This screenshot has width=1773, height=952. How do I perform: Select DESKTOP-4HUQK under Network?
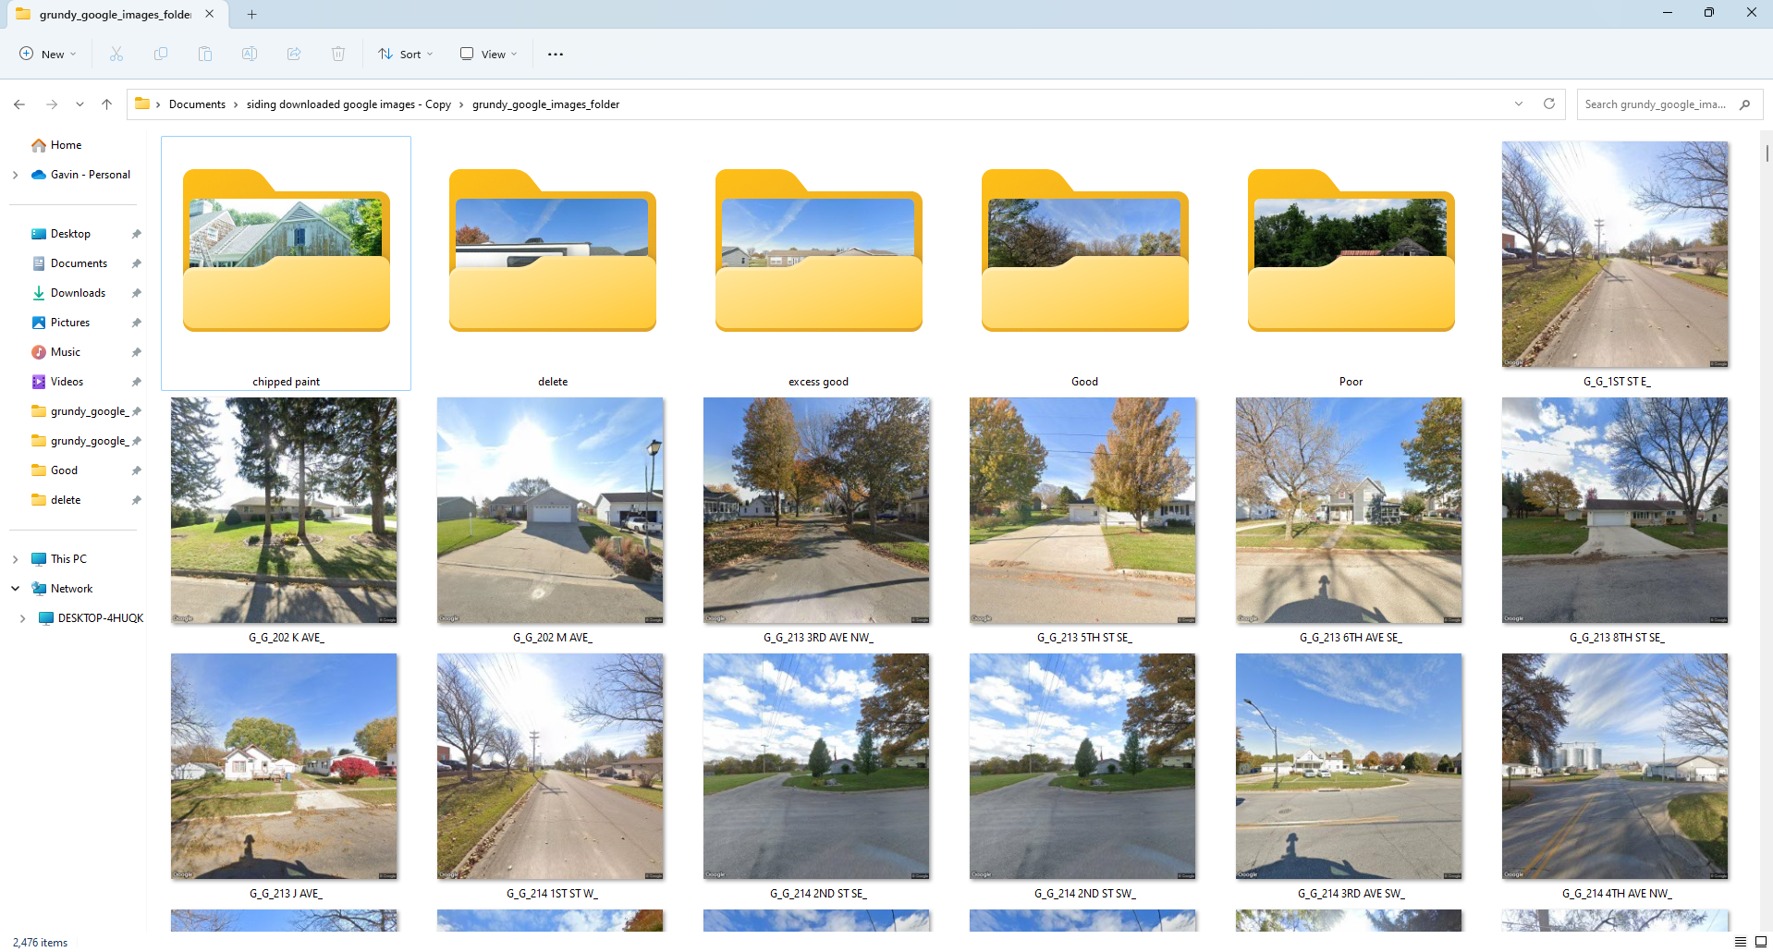pyautogui.click(x=100, y=618)
